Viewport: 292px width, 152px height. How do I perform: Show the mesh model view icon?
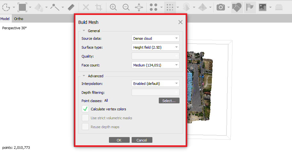(186, 7)
